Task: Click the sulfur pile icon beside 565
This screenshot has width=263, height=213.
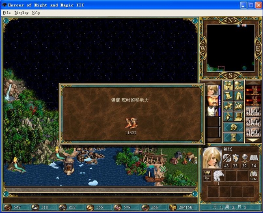Action: (90, 207)
